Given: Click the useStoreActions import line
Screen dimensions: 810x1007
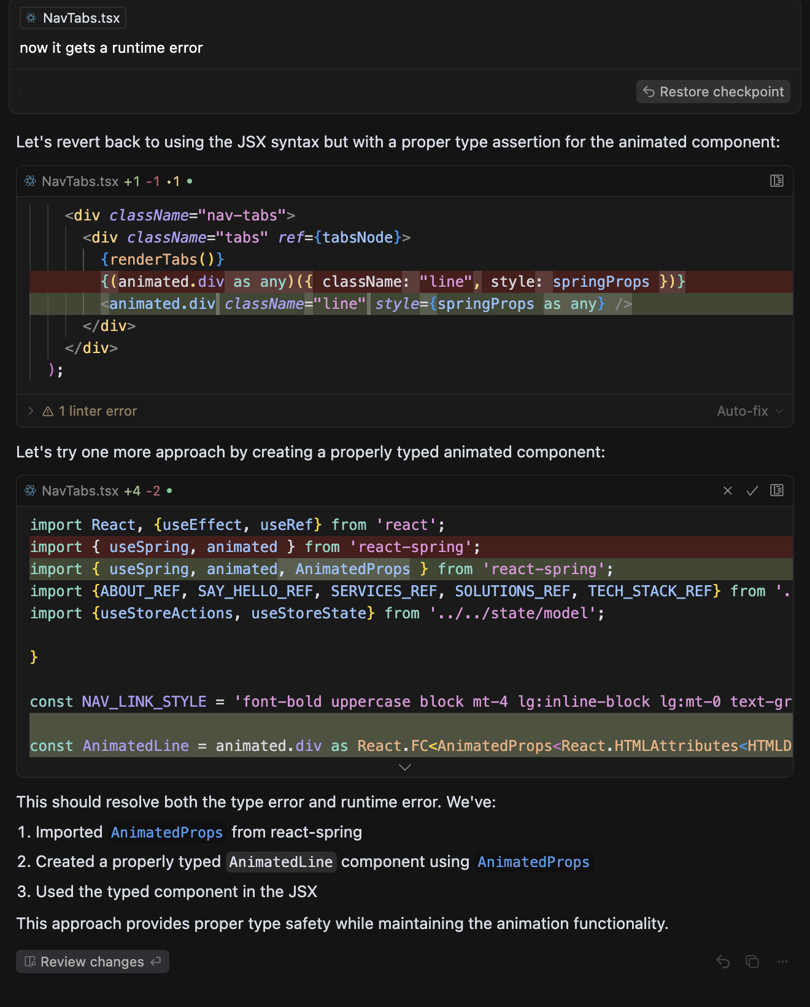Looking at the screenshot, I should 317,613.
